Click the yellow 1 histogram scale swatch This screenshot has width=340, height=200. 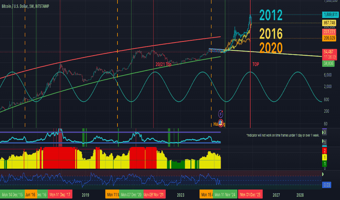[x=324, y=157]
